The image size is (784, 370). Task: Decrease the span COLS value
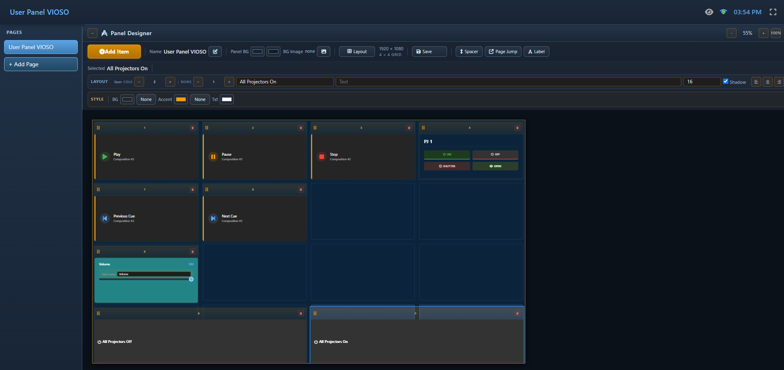(139, 82)
